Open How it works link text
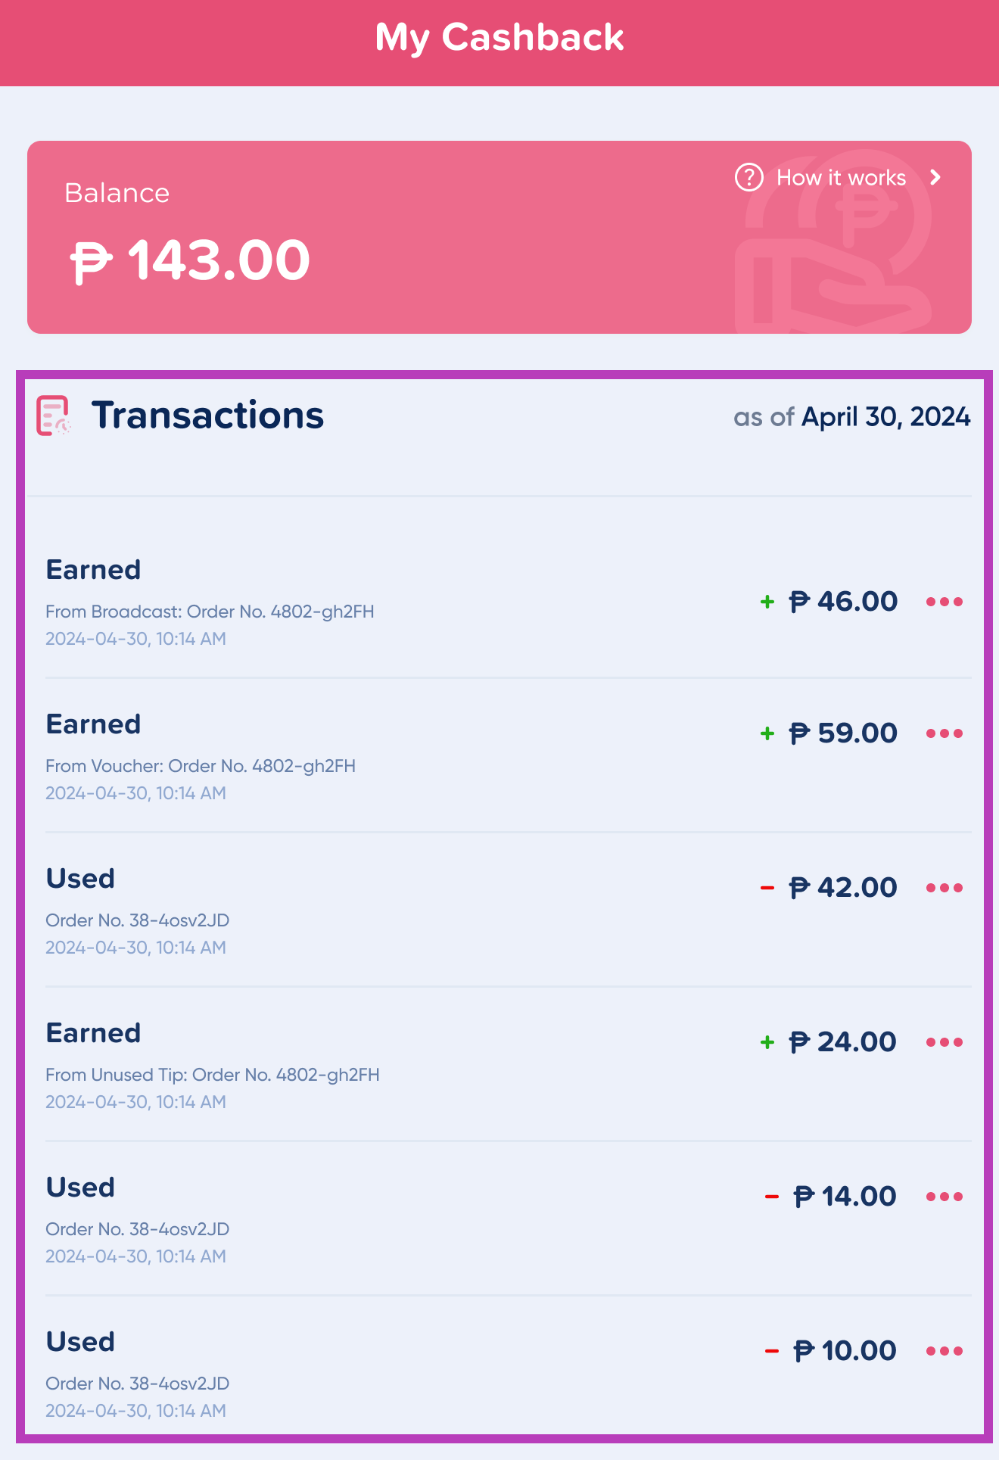This screenshot has height=1460, width=999. (x=841, y=178)
